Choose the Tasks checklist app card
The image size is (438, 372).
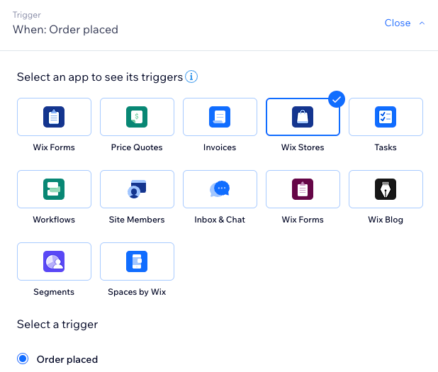[x=386, y=117]
